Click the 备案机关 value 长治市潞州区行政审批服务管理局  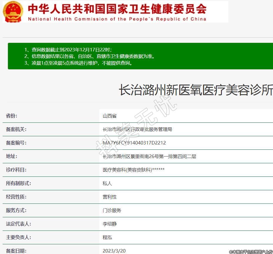point(137,129)
